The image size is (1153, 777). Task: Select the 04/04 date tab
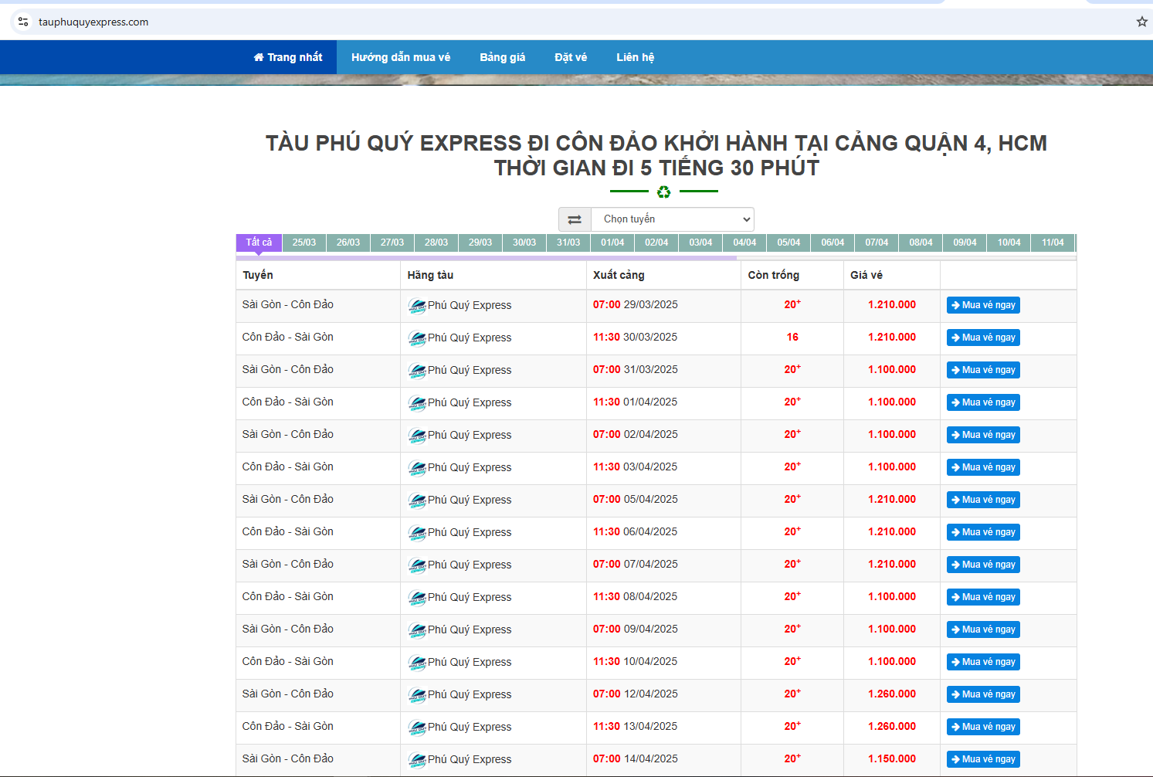744,243
